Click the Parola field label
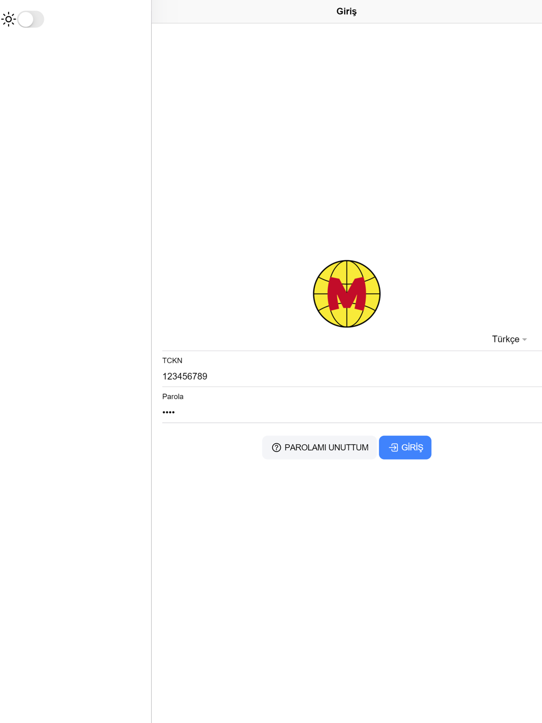Viewport: 542px width, 723px height. (173, 397)
